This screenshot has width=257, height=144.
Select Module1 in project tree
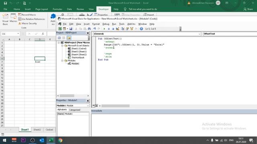tap(75, 64)
